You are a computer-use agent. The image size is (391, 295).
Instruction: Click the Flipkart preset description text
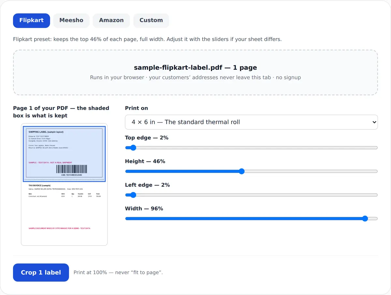[x=147, y=39]
